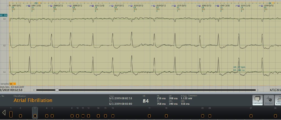281x120 pixels.
Task: Toggle plus box next to beat 1535
Action: 175,6
